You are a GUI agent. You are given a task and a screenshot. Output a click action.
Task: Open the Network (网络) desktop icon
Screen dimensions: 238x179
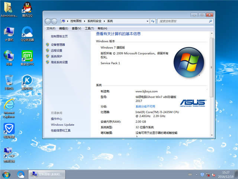(9, 58)
